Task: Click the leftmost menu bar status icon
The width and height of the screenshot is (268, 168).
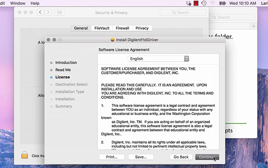Action: click(188, 3)
